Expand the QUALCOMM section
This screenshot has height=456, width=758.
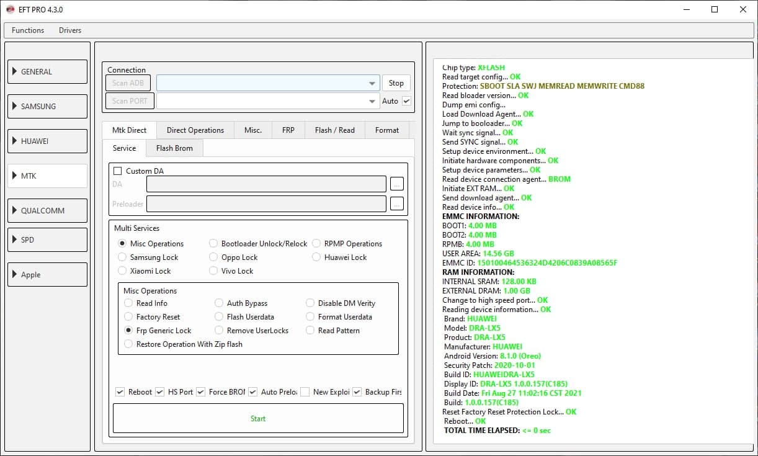[x=47, y=210]
